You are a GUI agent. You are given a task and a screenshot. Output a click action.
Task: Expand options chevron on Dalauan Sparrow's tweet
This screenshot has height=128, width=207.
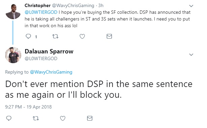[191, 55]
